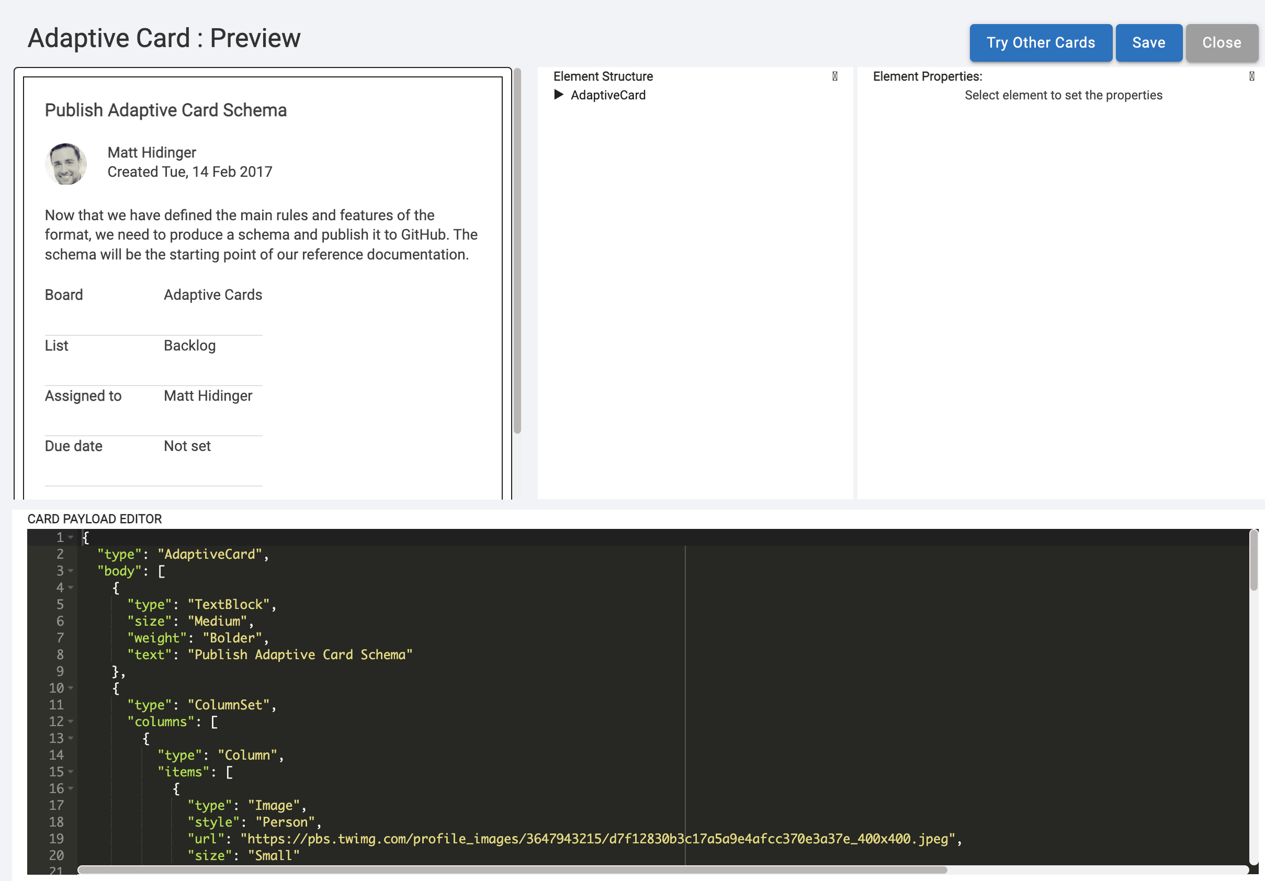Click Matt Hidinger's profile photo
Image resolution: width=1265 pixels, height=881 pixels.
[x=65, y=164]
